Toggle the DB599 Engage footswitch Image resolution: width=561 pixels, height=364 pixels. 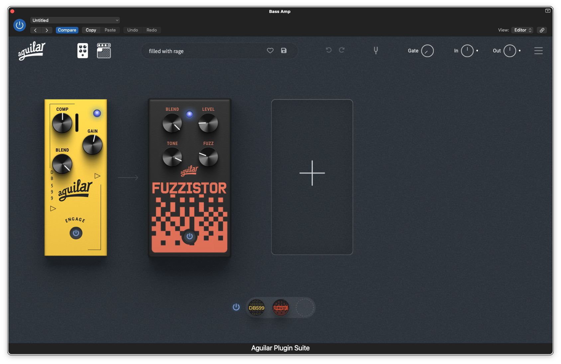point(76,233)
